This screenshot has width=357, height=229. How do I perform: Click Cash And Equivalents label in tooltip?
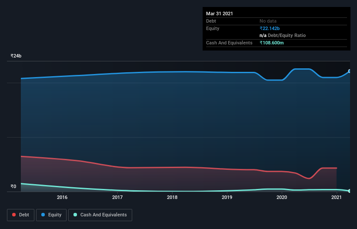(x=229, y=43)
